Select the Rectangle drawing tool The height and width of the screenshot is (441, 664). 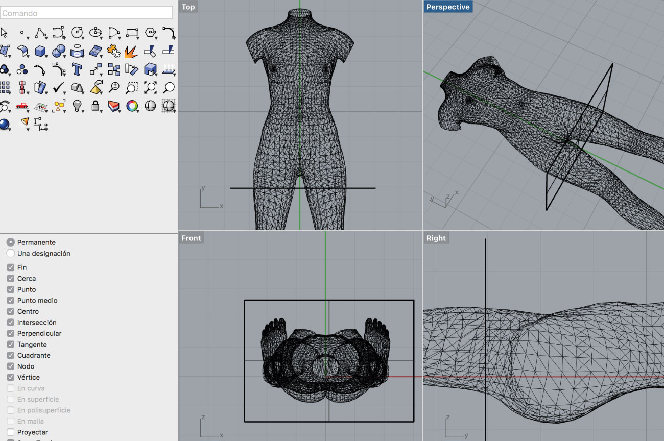point(132,33)
